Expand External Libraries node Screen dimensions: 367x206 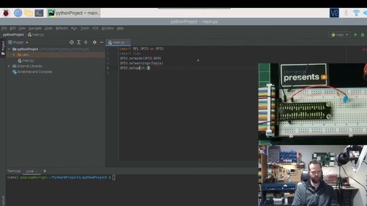tap(9, 66)
